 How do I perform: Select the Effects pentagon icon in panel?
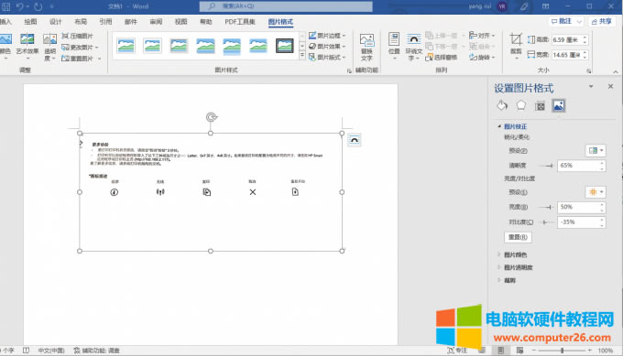(x=521, y=105)
